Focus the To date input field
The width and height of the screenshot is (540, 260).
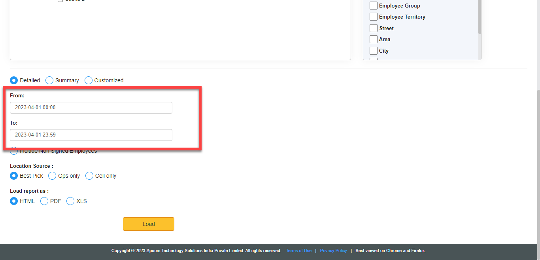(91, 135)
